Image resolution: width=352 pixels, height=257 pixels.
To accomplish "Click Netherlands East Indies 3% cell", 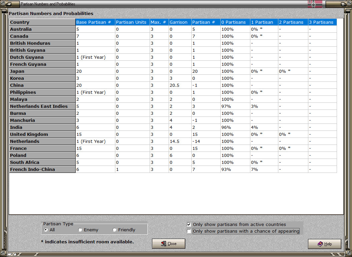I will pyautogui.click(x=264, y=106).
